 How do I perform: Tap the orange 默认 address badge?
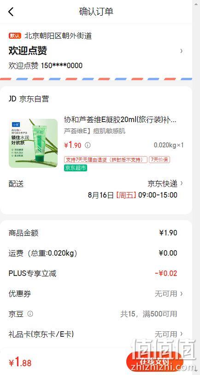[15, 36]
